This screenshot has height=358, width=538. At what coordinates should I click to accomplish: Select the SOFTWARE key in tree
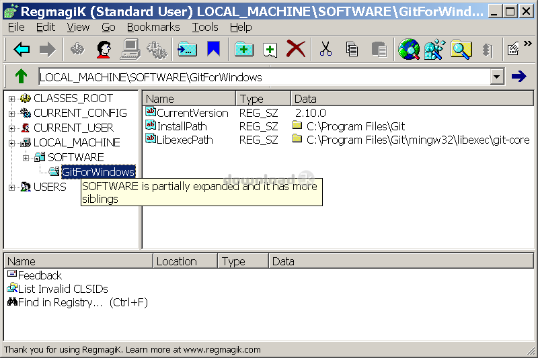[x=76, y=157]
